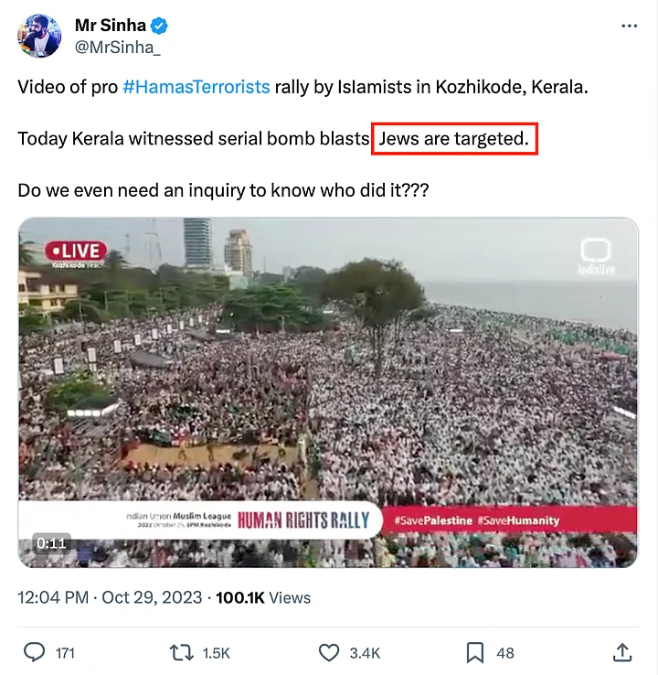Click the red LIVE badge in the video
This screenshot has width=658, height=675.
point(77,250)
